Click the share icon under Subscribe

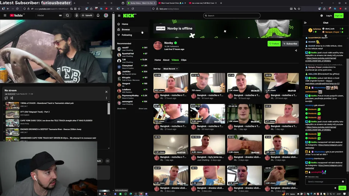pyautogui.click(x=296, y=50)
